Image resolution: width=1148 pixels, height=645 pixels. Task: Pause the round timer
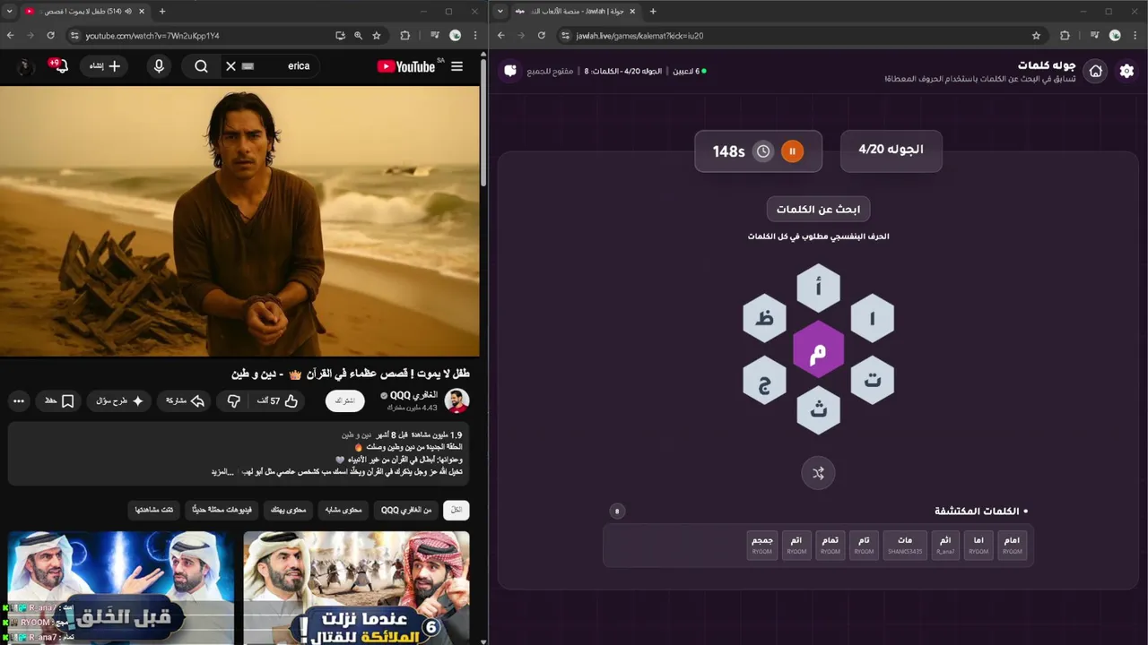tap(792, 151)
